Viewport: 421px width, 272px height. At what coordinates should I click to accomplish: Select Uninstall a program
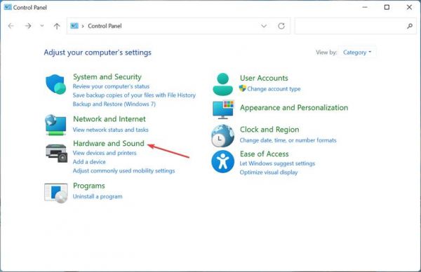[98, 196]
